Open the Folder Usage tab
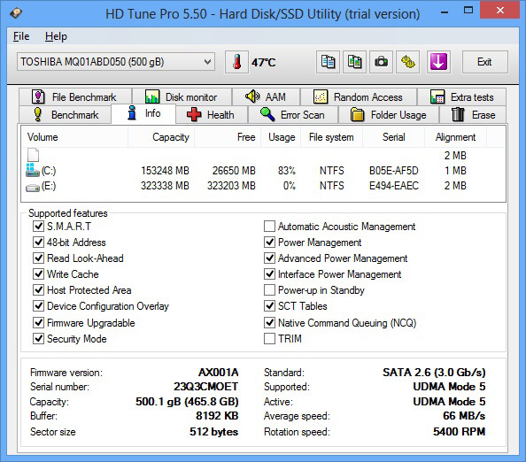526x462 pixels. 389,115
